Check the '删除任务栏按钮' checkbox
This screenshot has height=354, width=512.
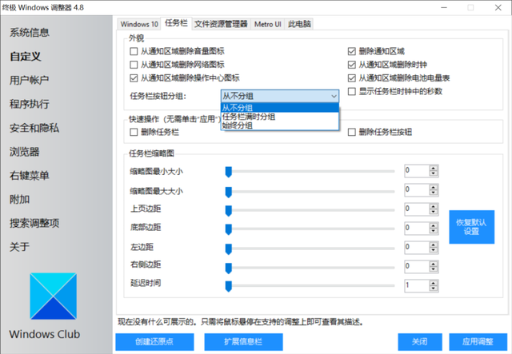tap(352, 132)
